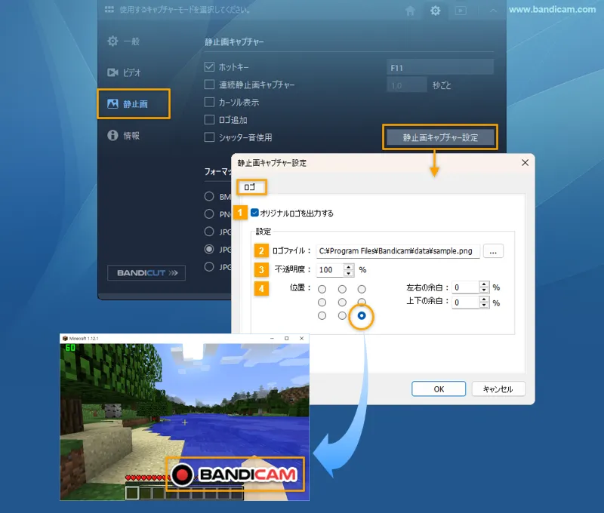The image size is (604, 513).
Task: Select bottom-right logo position radio
Action: click(362, 315)
